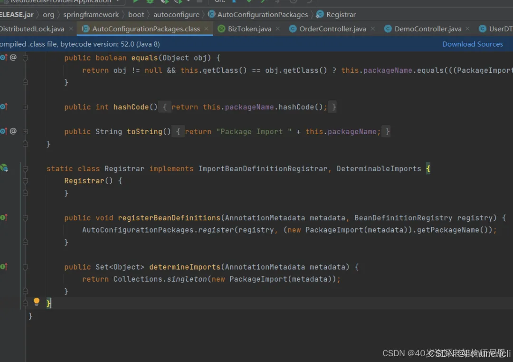The width and height of the screenshot is (513, 362).
Task: Click the class icon on DemoController.java tab
Action: 388,29
